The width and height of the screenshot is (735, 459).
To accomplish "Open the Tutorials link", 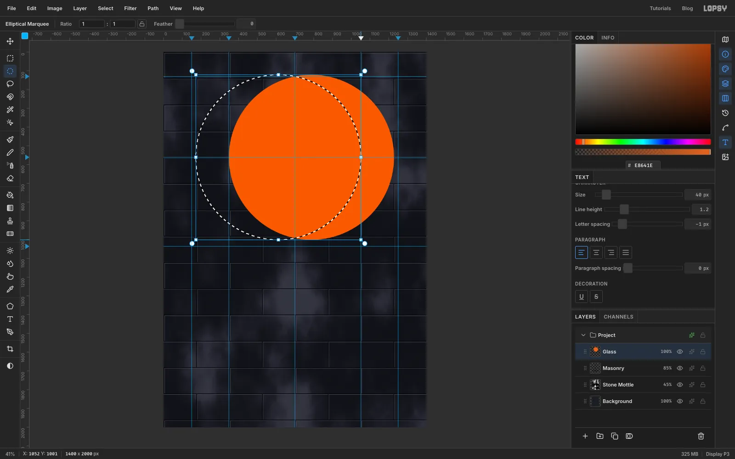I will click(660, 8).
